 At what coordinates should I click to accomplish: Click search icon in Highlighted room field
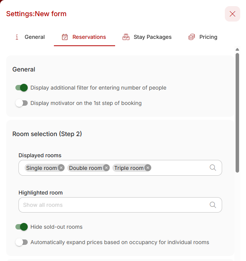click(x=213, y=205)
